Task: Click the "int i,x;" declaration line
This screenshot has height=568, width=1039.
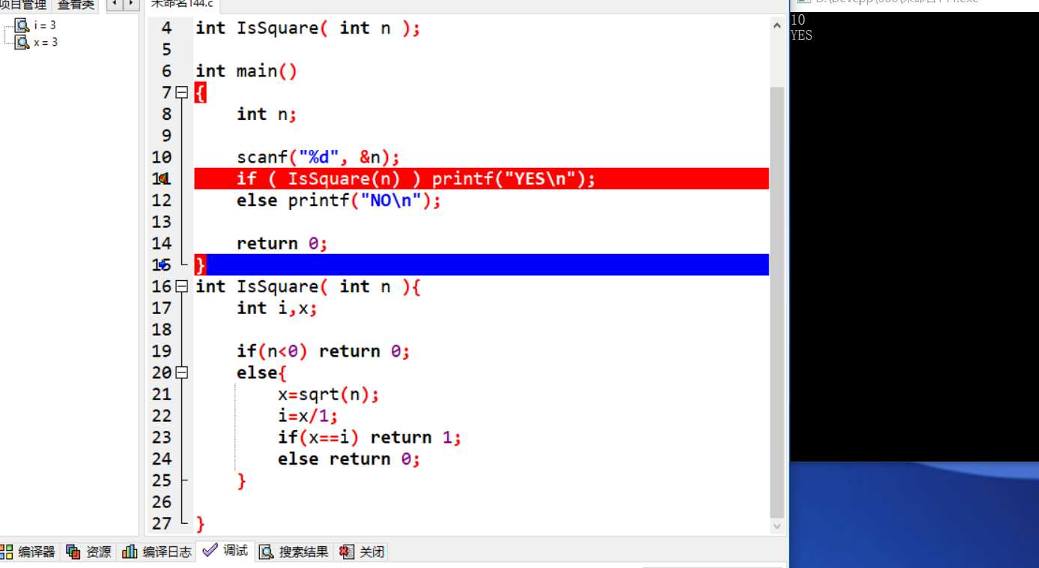Action: coord(277,308)
